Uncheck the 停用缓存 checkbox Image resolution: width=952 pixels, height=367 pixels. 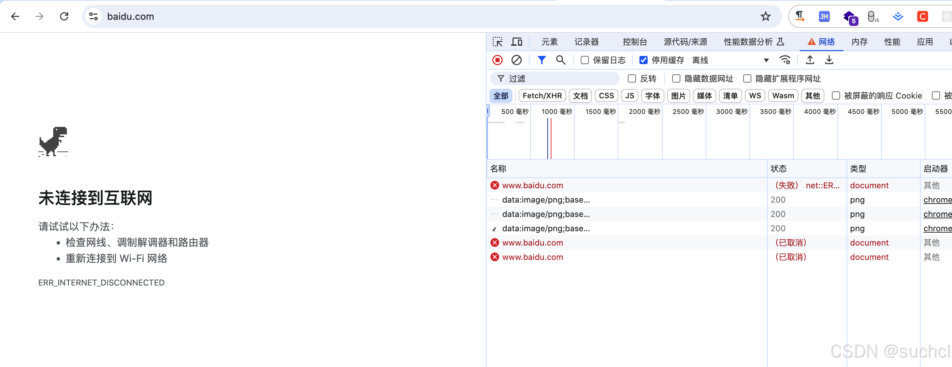(644, 60)
